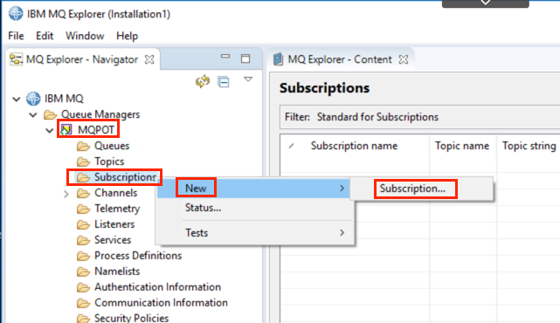Open the Tests submenu arrow
Screen dimensions: 560x323
pos(342,233)
